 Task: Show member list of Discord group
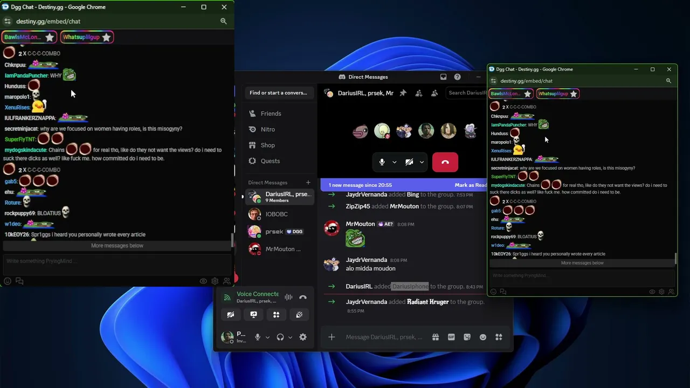tap(434, 93)
